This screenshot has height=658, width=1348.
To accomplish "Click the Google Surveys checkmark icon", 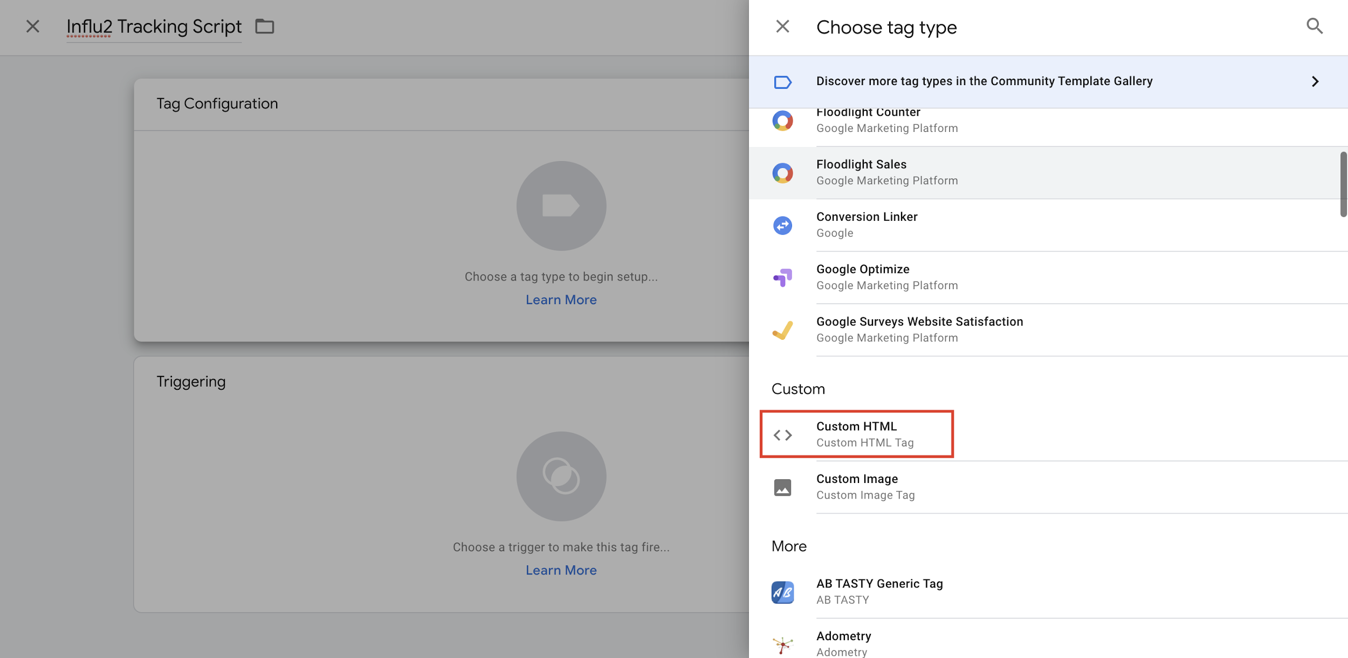I will [x=782, y=330].
